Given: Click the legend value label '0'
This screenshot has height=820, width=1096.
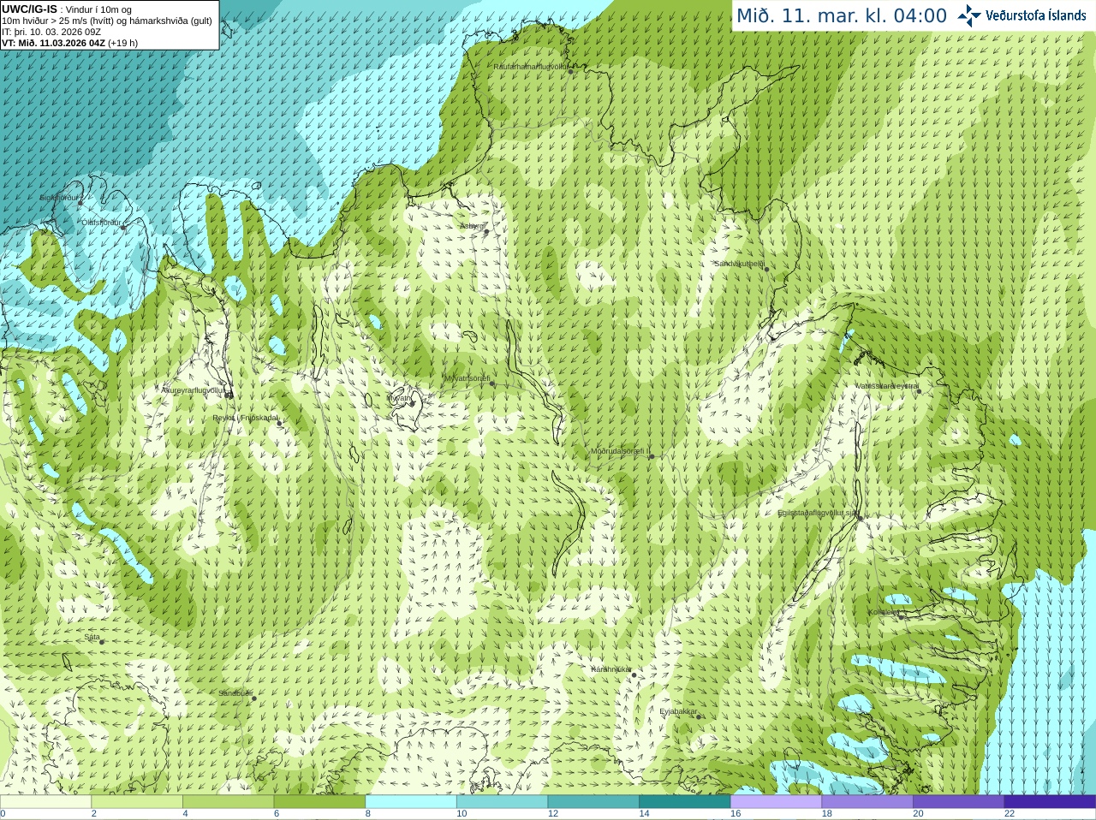Looking at the screenshot, I should tap(3, 814).
